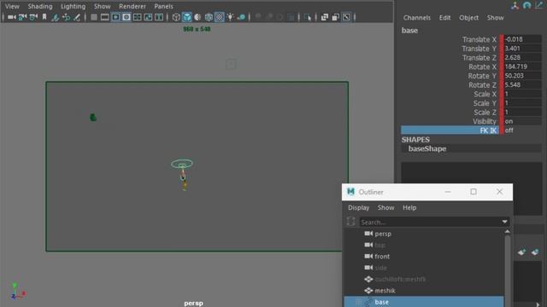Open the Edit menu in Channel Box
Image resolution: width=547 pixels, height=307 pixels.
click(444, 18)
